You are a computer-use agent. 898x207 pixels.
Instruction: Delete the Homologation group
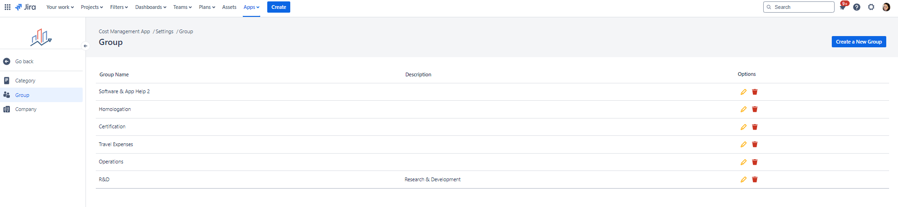pyautogui.click(x=755, y=109)
